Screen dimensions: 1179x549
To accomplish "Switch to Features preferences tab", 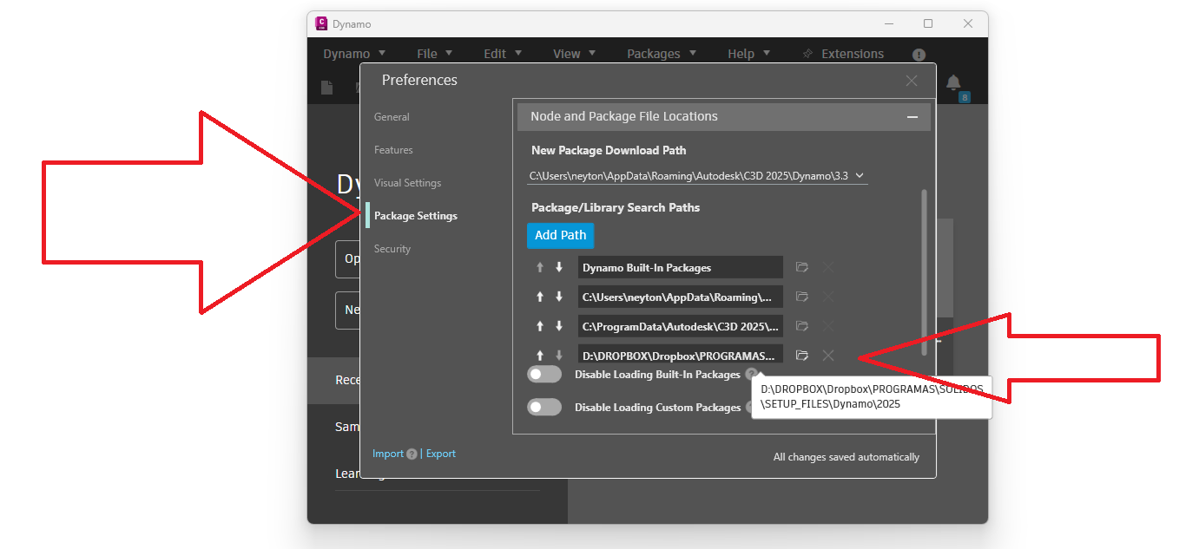I will (x=393, y=150).
